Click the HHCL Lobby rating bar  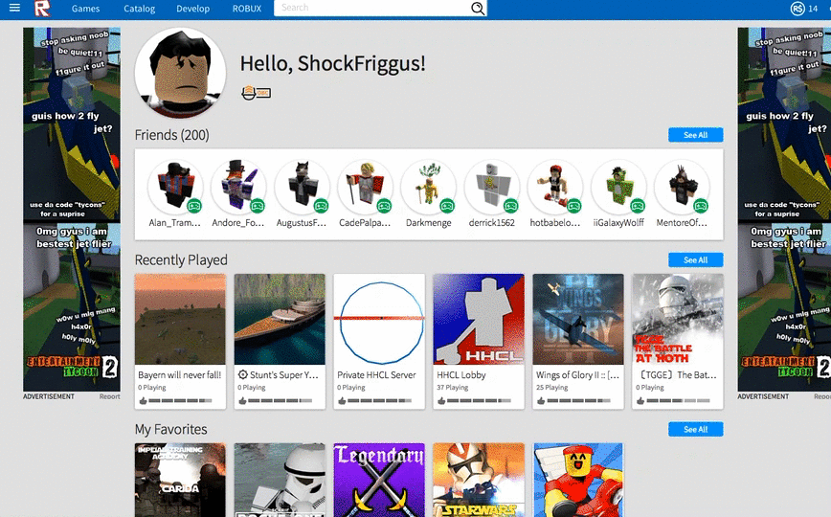coord(479,401)
